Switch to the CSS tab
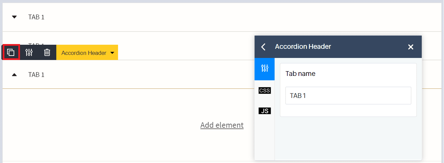This screenshot has width=444, height=163. (265, 90)
